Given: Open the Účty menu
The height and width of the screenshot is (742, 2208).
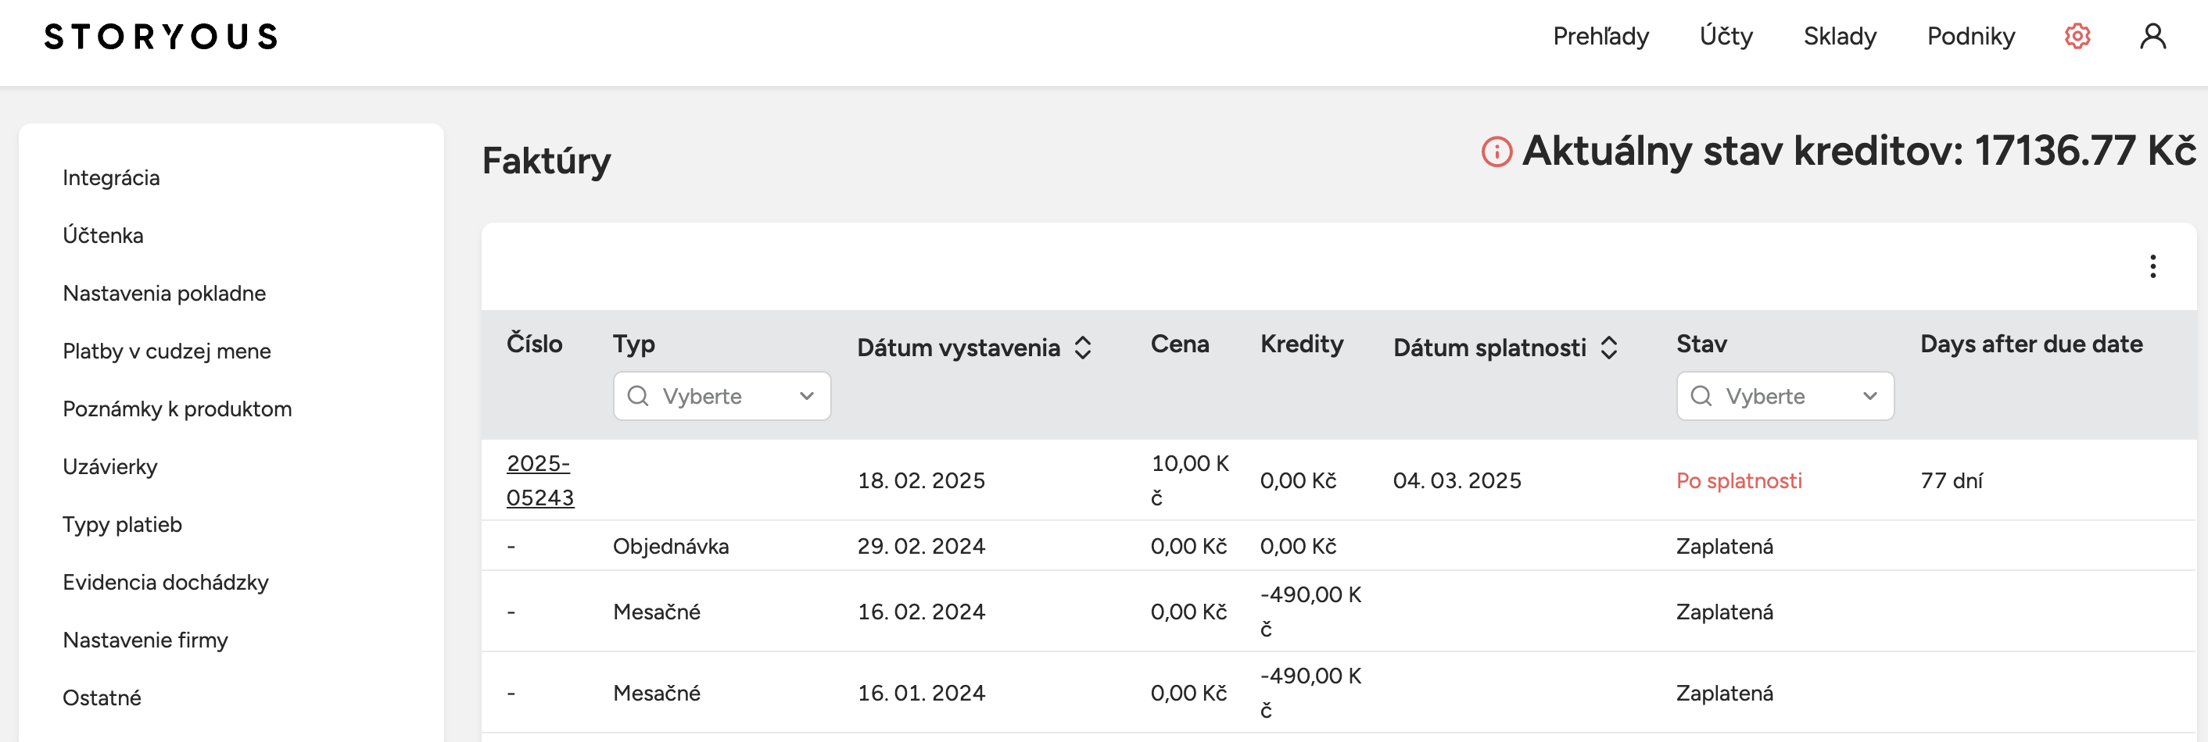Looking at the screenshot, I should click(1726, 36).
